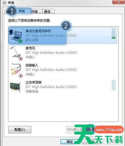This screenshot has width=125, height=146.
Task: Click the desk microphone icon for 麦克风
Action: [x=16, y=53]
